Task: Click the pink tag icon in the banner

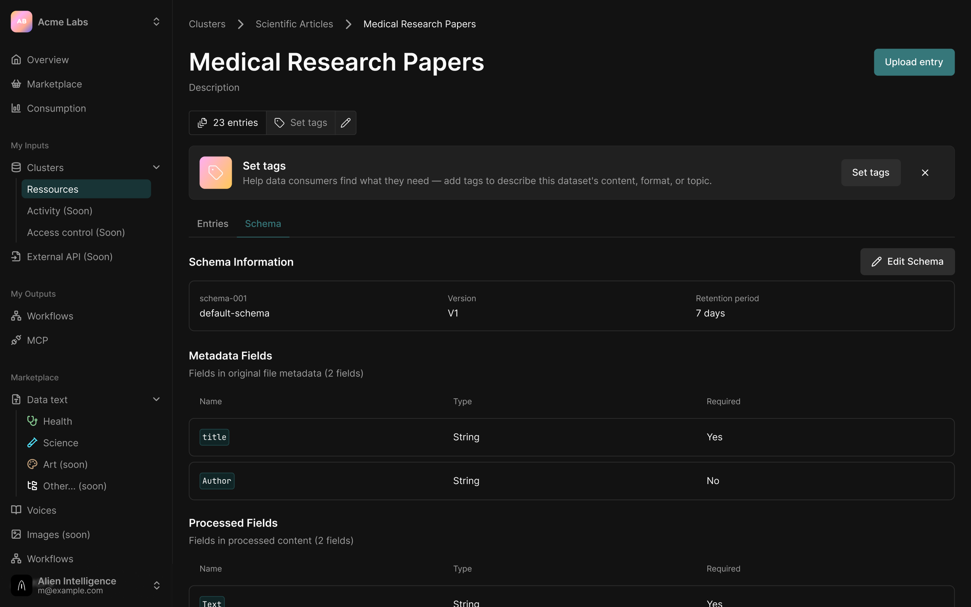Action: [215, 173]
